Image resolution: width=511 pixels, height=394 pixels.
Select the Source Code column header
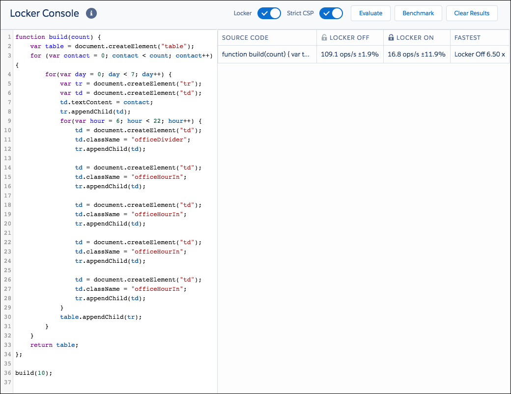coord(245,38)
